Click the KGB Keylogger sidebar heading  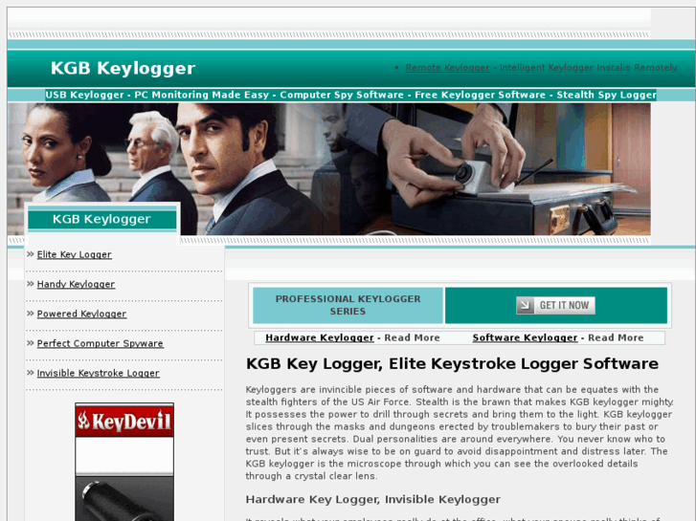tap(102, 219)
